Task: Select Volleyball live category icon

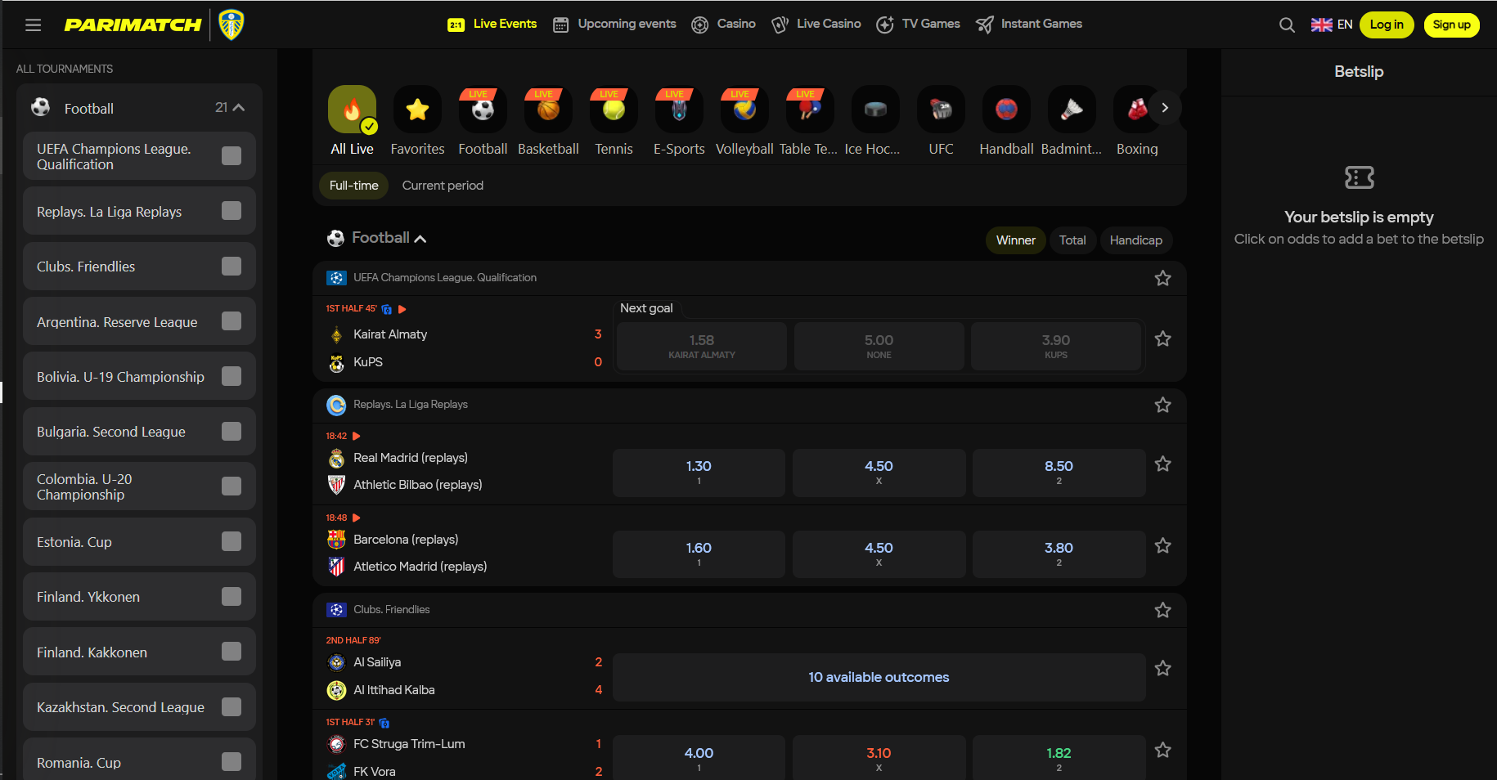Action: click(x=745, y=109)
